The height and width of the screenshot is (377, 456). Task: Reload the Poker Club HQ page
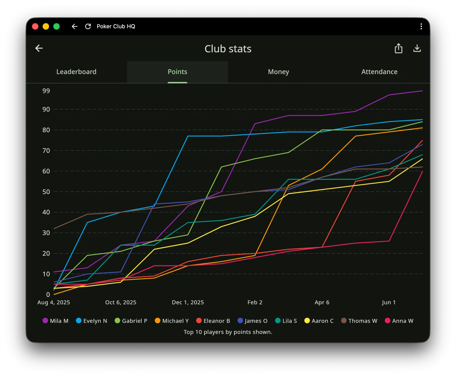click(88, 27)
